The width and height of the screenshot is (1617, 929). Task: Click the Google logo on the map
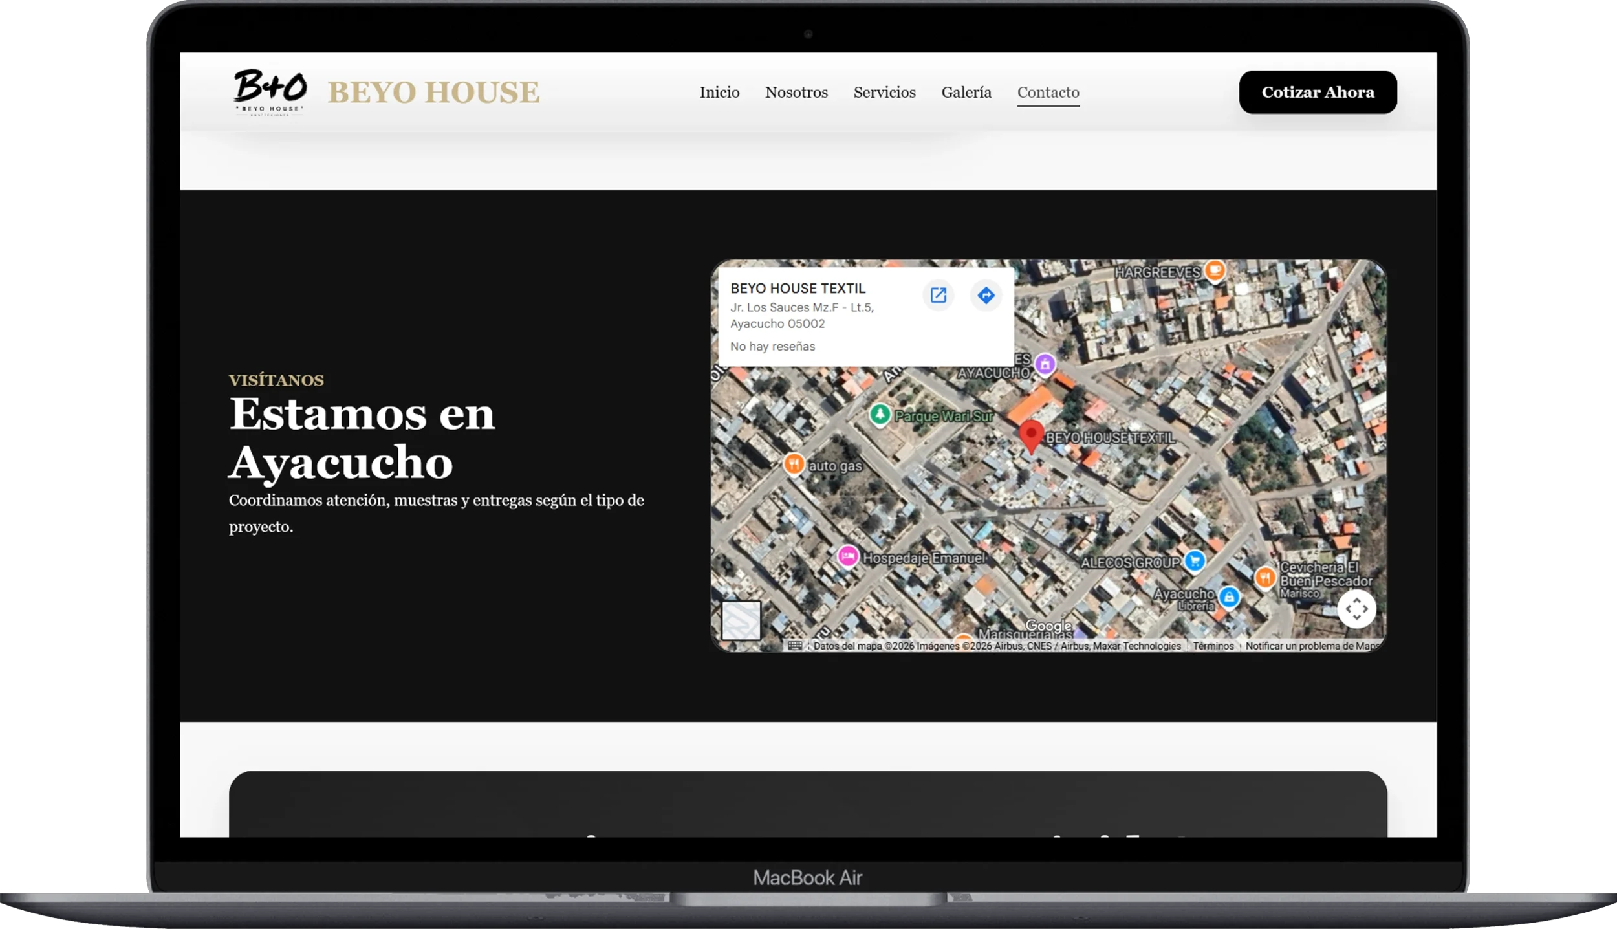tap(1048, 626)
